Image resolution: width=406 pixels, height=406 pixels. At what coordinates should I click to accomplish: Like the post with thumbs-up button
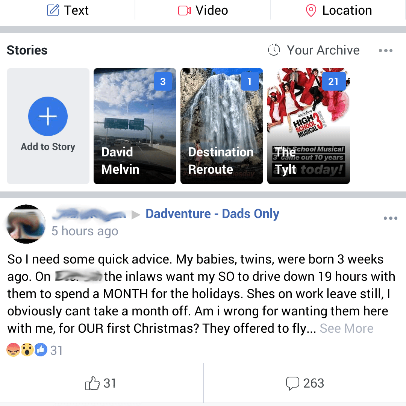click(101, 383)
